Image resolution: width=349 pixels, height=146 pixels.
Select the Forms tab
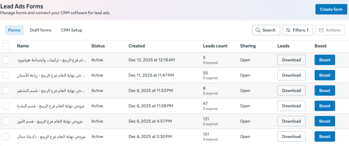(x=14, y=30)
